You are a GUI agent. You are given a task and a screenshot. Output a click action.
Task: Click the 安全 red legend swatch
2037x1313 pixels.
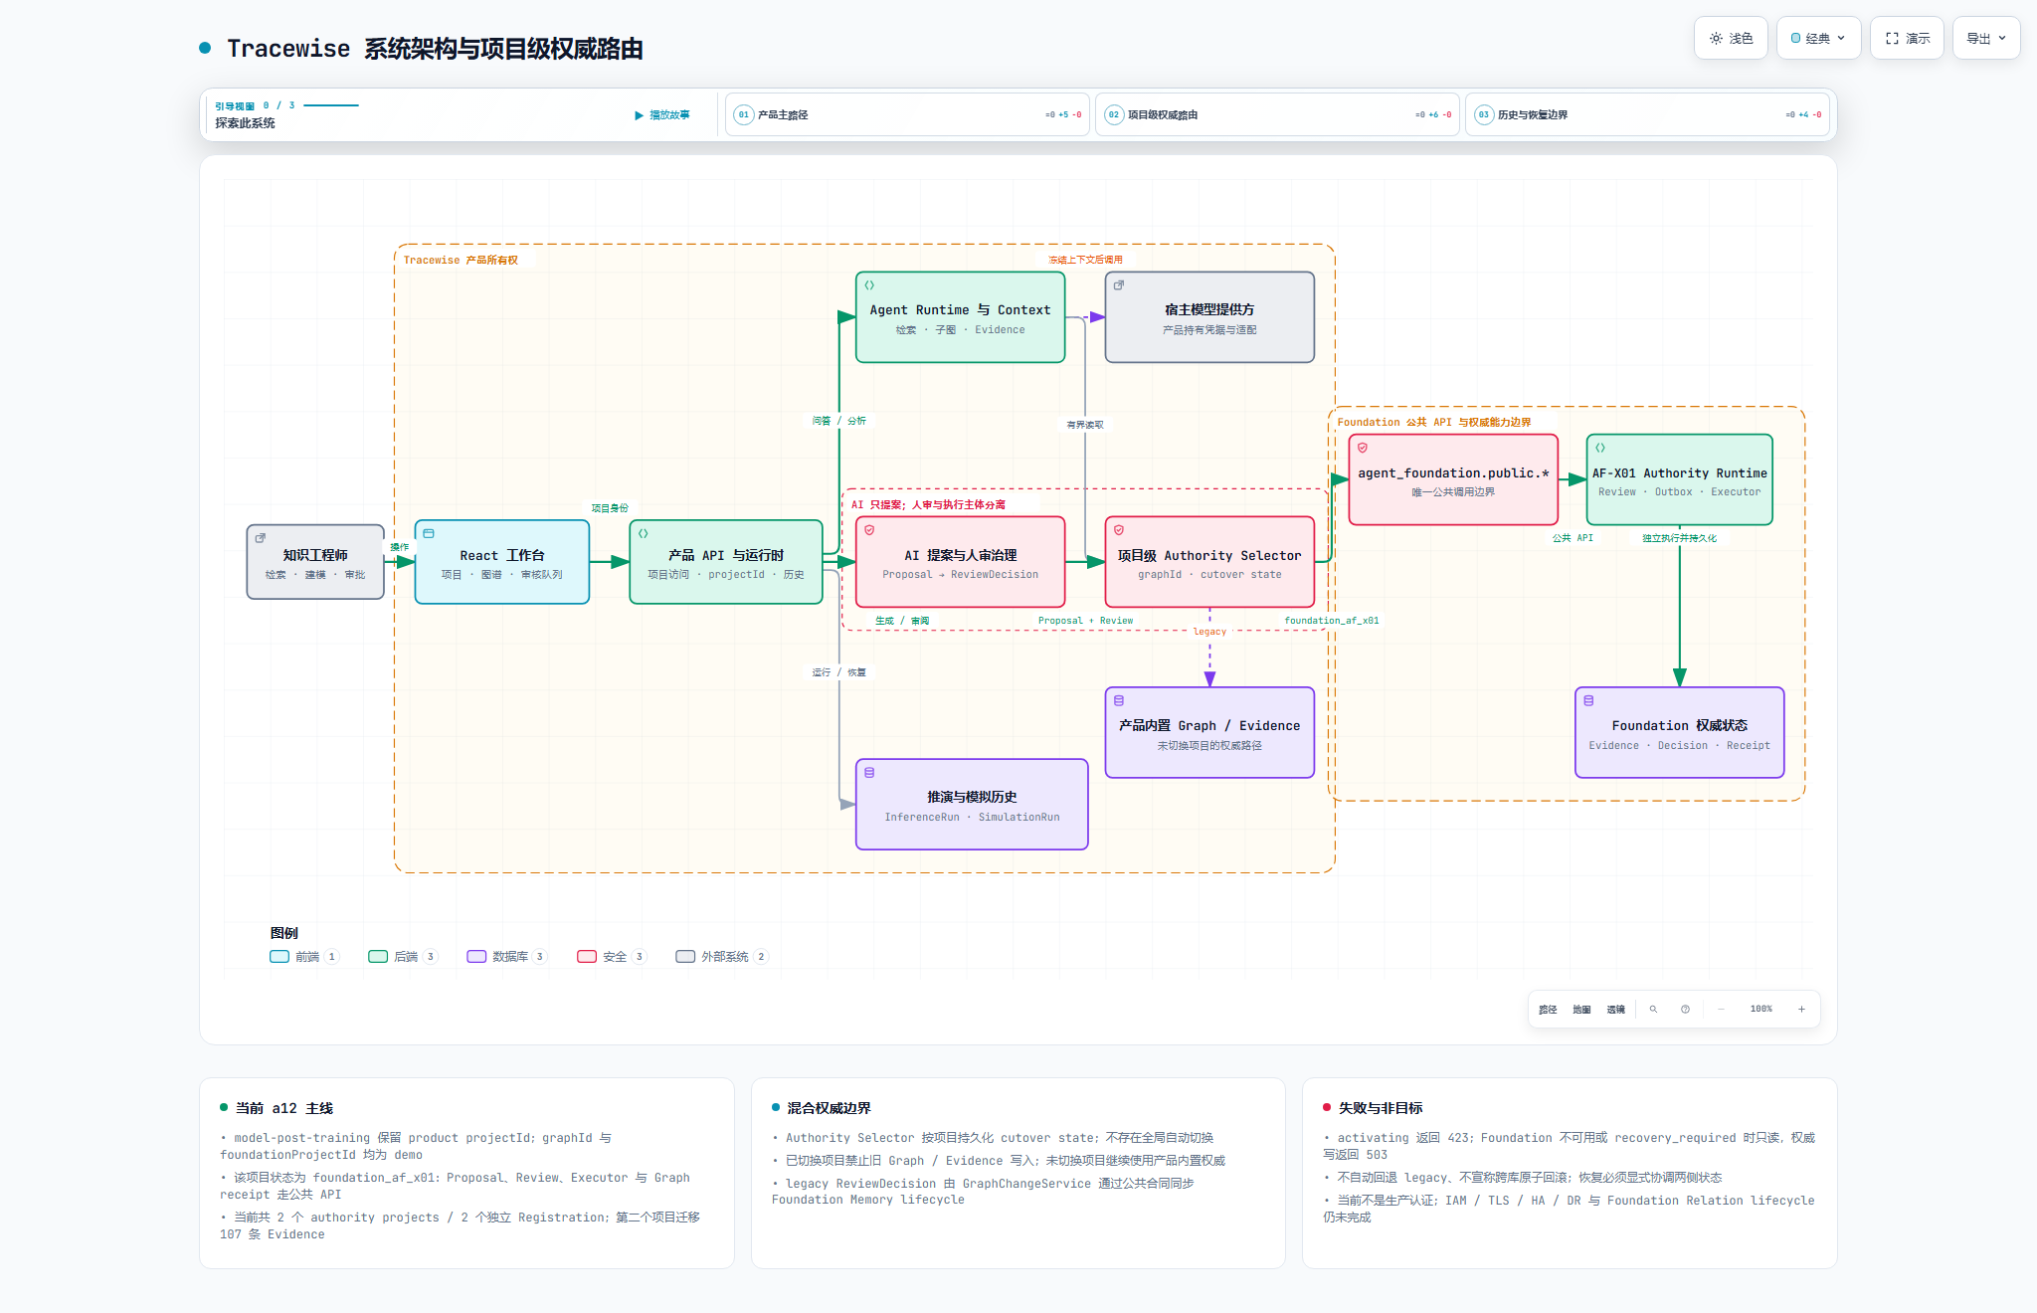[x=587, y=957]
